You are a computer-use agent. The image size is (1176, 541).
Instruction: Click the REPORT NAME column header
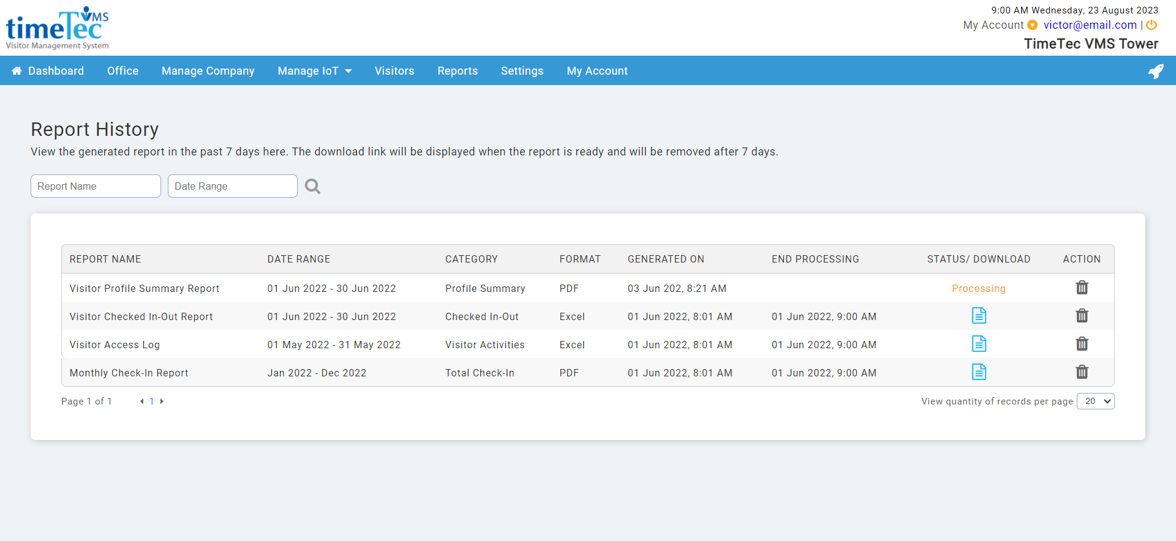(x=105, y=259)
